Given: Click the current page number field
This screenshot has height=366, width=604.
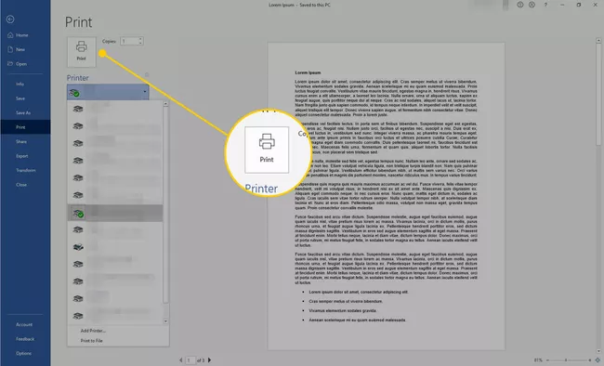Looking at the screenshot, I should pyautogui.click(x=190, y=360).
